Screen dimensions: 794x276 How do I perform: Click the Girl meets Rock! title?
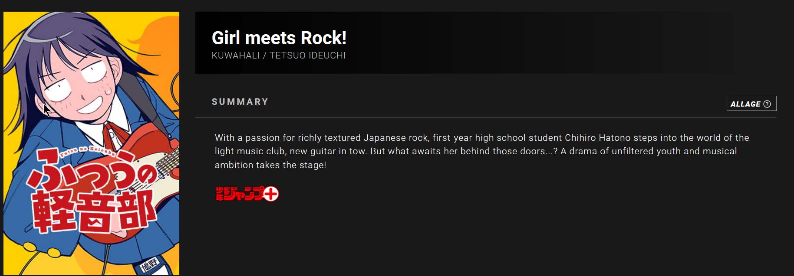(x=279, y=38)
